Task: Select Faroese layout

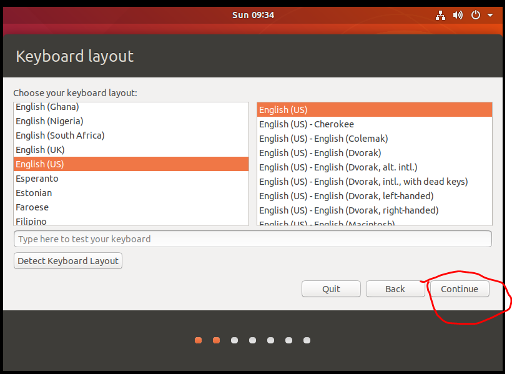Action: point(131,207)
